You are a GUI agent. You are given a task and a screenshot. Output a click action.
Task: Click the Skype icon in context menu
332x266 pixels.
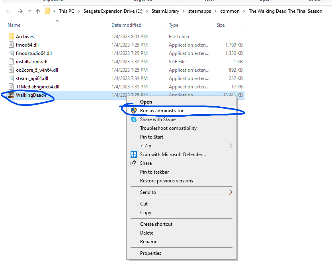pos(134,119)
